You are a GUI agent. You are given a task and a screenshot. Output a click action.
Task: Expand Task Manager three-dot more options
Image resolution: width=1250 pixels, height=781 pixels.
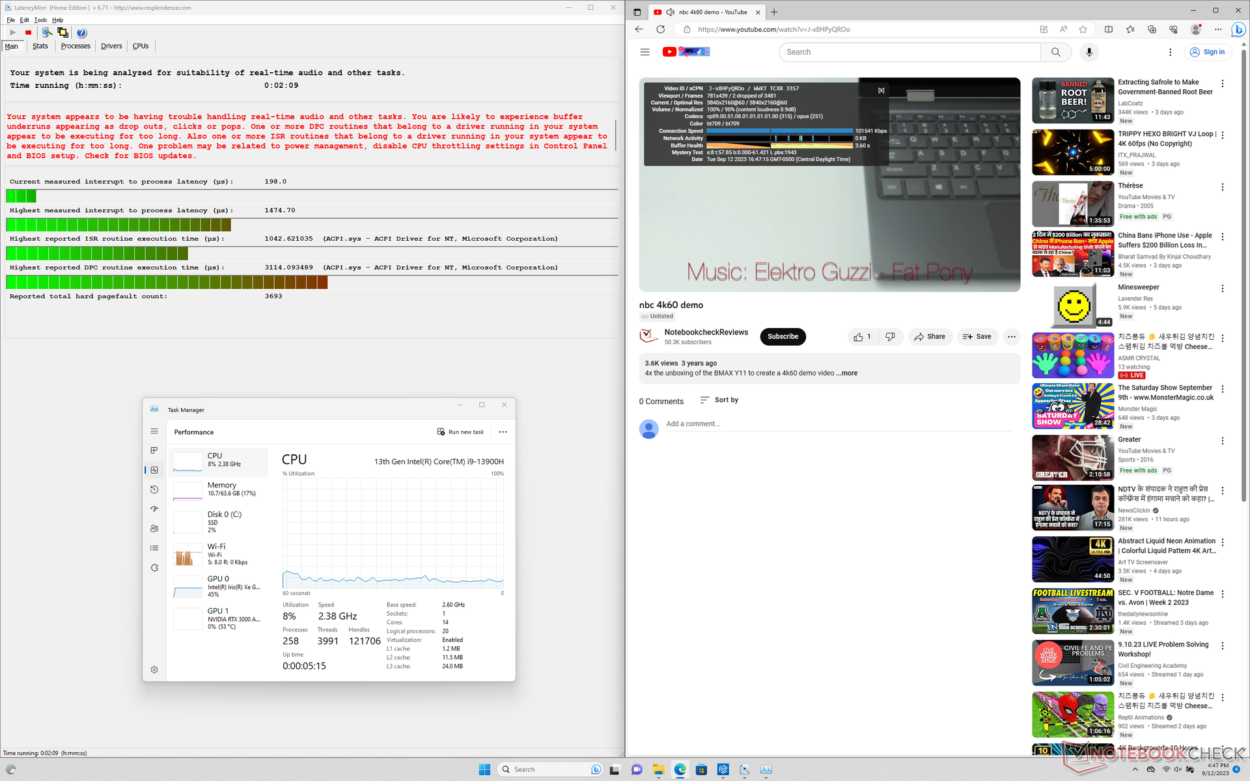[503, 432]
